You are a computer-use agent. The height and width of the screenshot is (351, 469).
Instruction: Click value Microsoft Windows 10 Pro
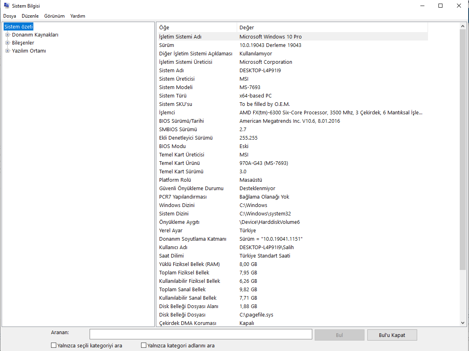(271, 37)
